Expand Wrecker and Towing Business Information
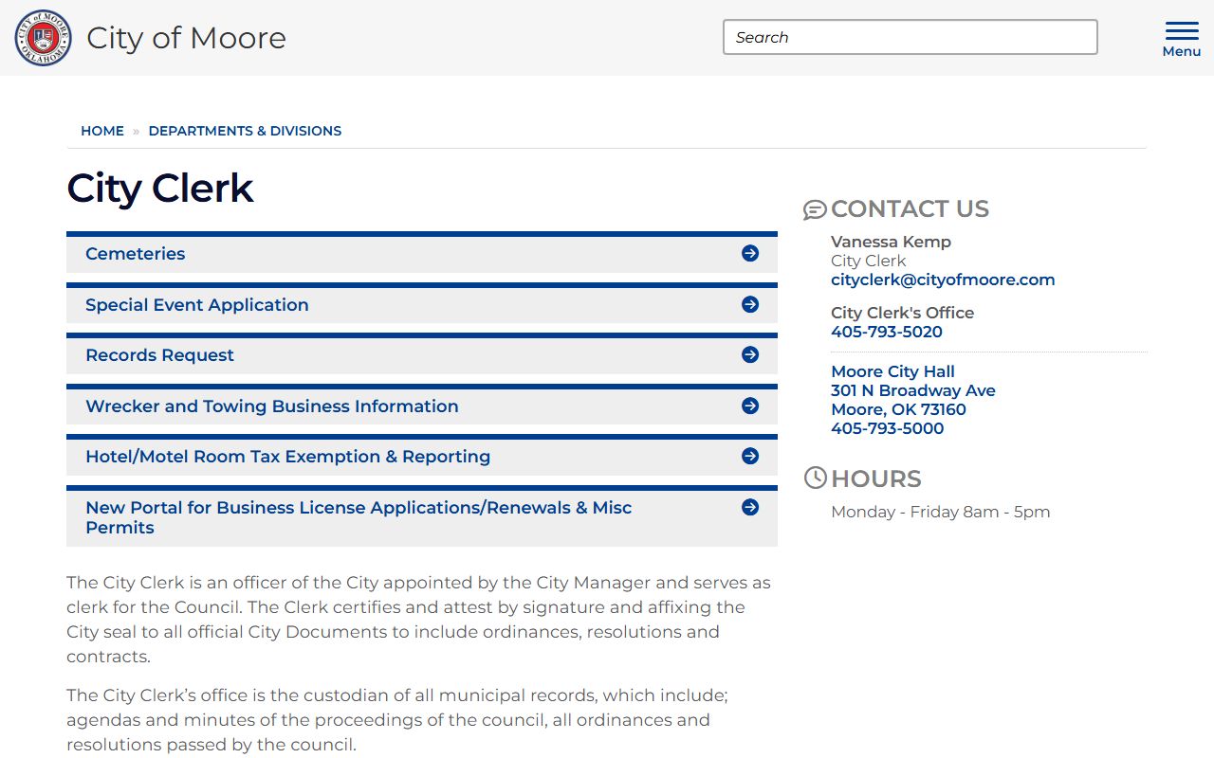Image resolution: width=1214 pixels, height=758 pixels. (x=272, y=406)
